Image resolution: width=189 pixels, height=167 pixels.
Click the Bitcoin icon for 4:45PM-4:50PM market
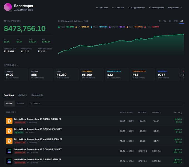point(9,141)
